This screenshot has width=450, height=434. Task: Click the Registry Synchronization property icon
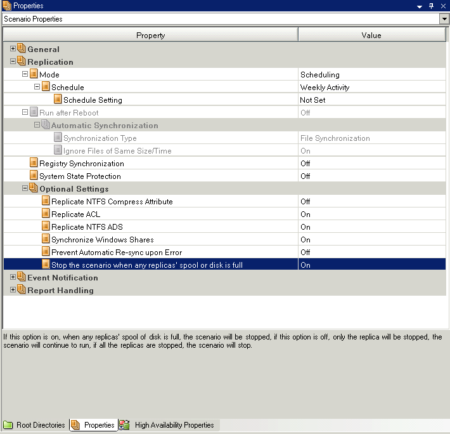click(34, 163)
